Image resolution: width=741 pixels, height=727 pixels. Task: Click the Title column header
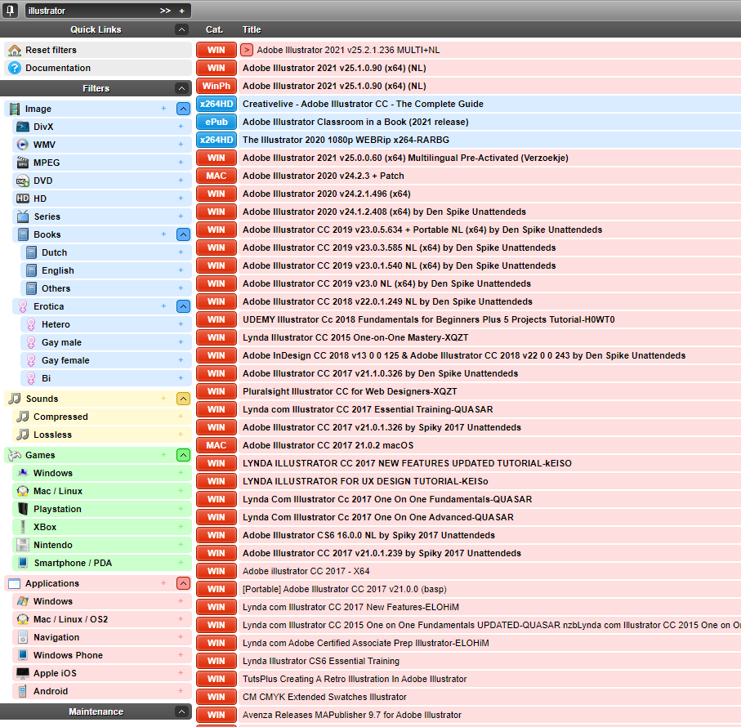click(252, 29)
